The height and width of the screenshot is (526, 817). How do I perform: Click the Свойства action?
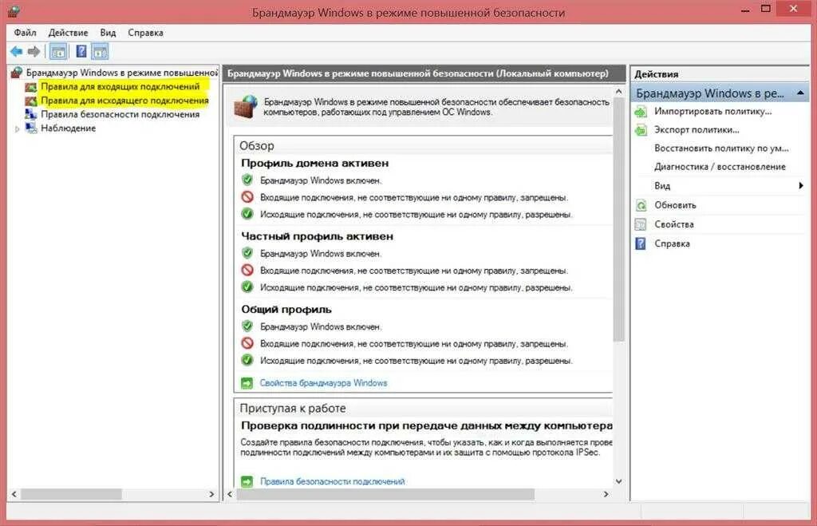(x=674, y=224)
